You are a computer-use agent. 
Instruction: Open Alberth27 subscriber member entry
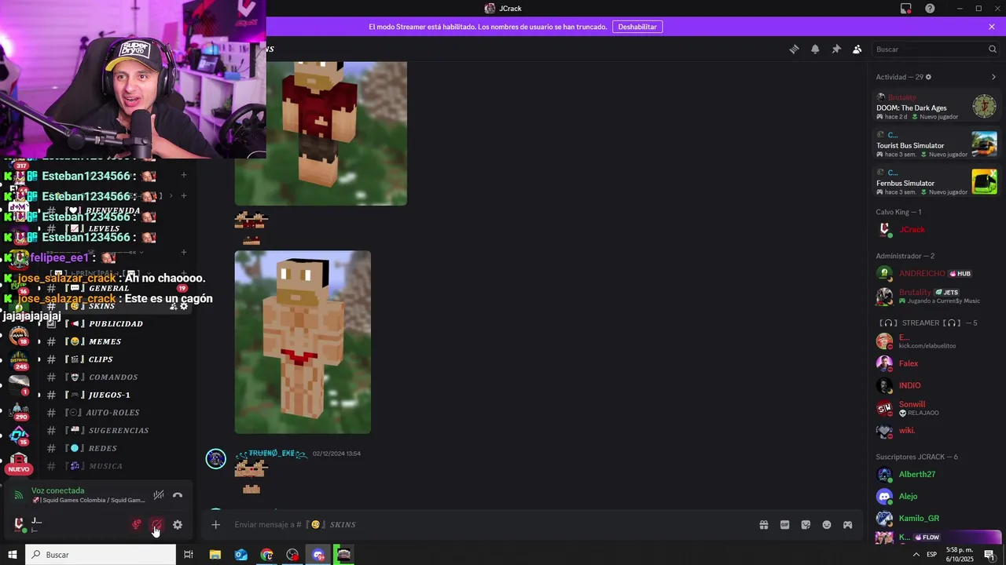click(936, 474)
